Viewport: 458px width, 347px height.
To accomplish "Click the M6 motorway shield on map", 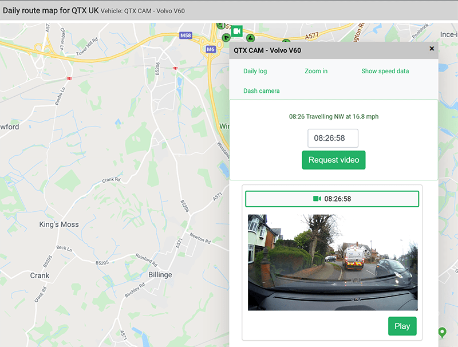I will click(x=211, y=49).
